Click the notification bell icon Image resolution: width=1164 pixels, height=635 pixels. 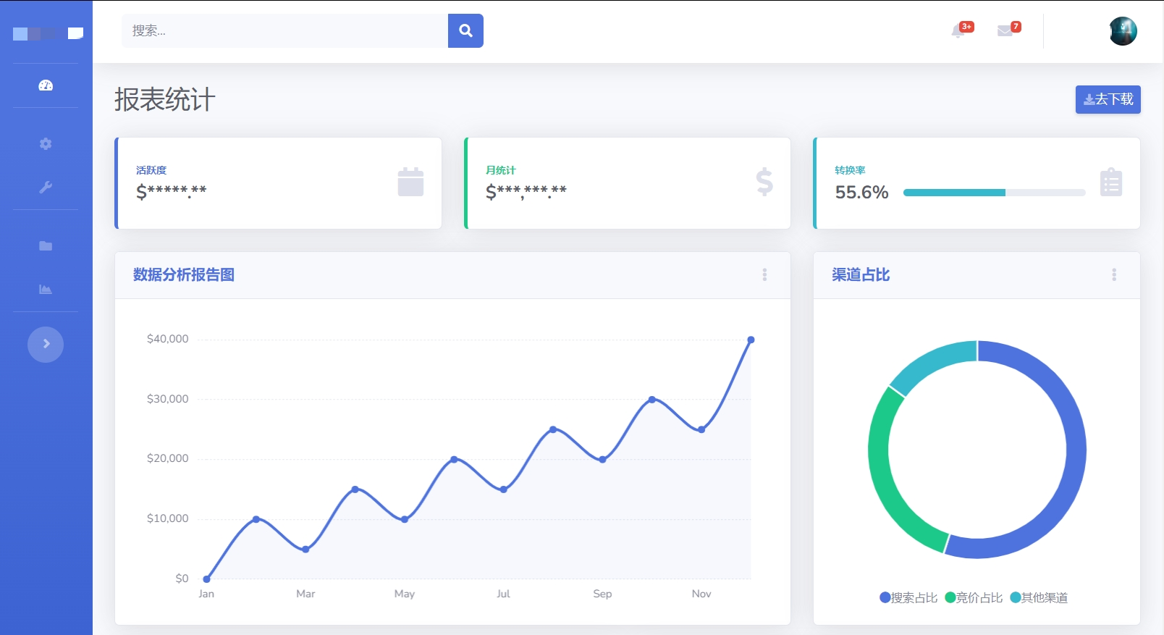pos(958,31)
